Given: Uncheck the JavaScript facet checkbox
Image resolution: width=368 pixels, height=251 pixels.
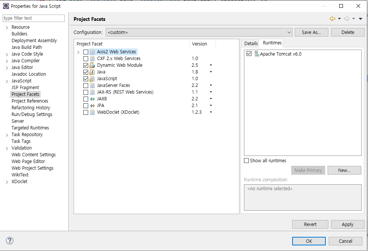Looking at the screenshot, I should coord(86,79).
